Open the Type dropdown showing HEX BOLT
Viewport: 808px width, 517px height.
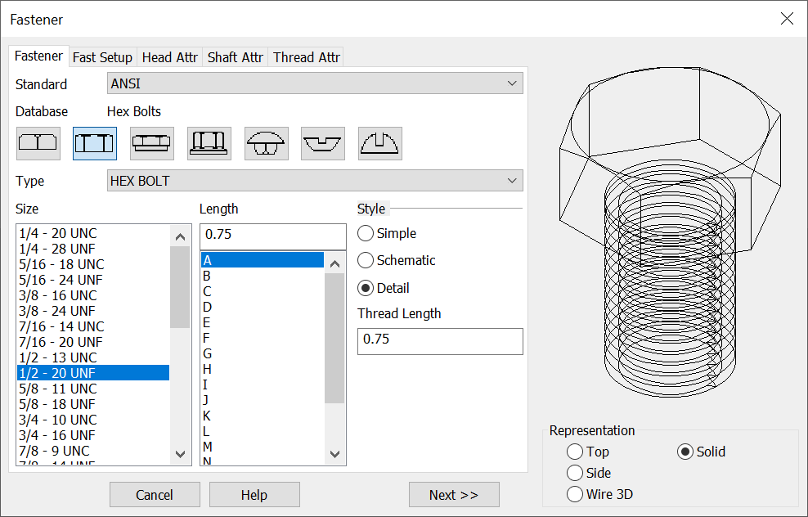(315, 180)
